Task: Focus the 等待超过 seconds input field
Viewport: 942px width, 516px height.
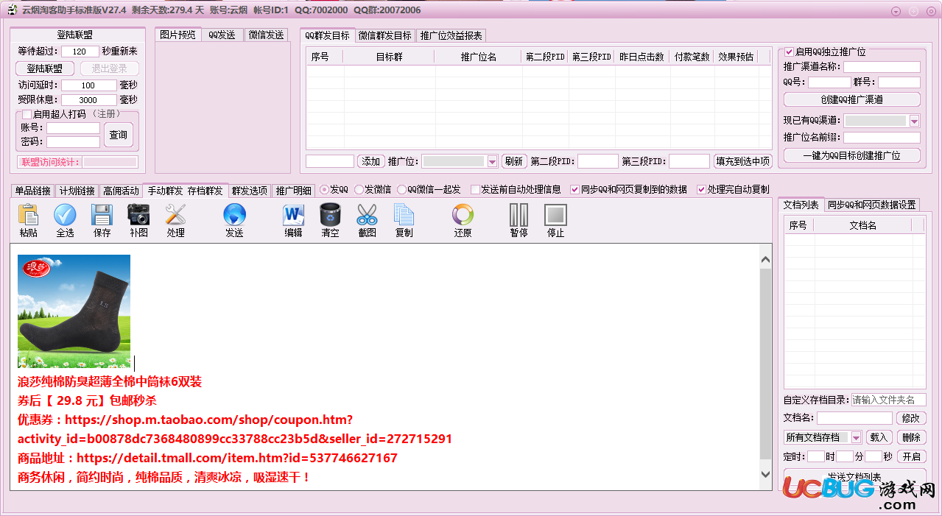Action: 80,52
